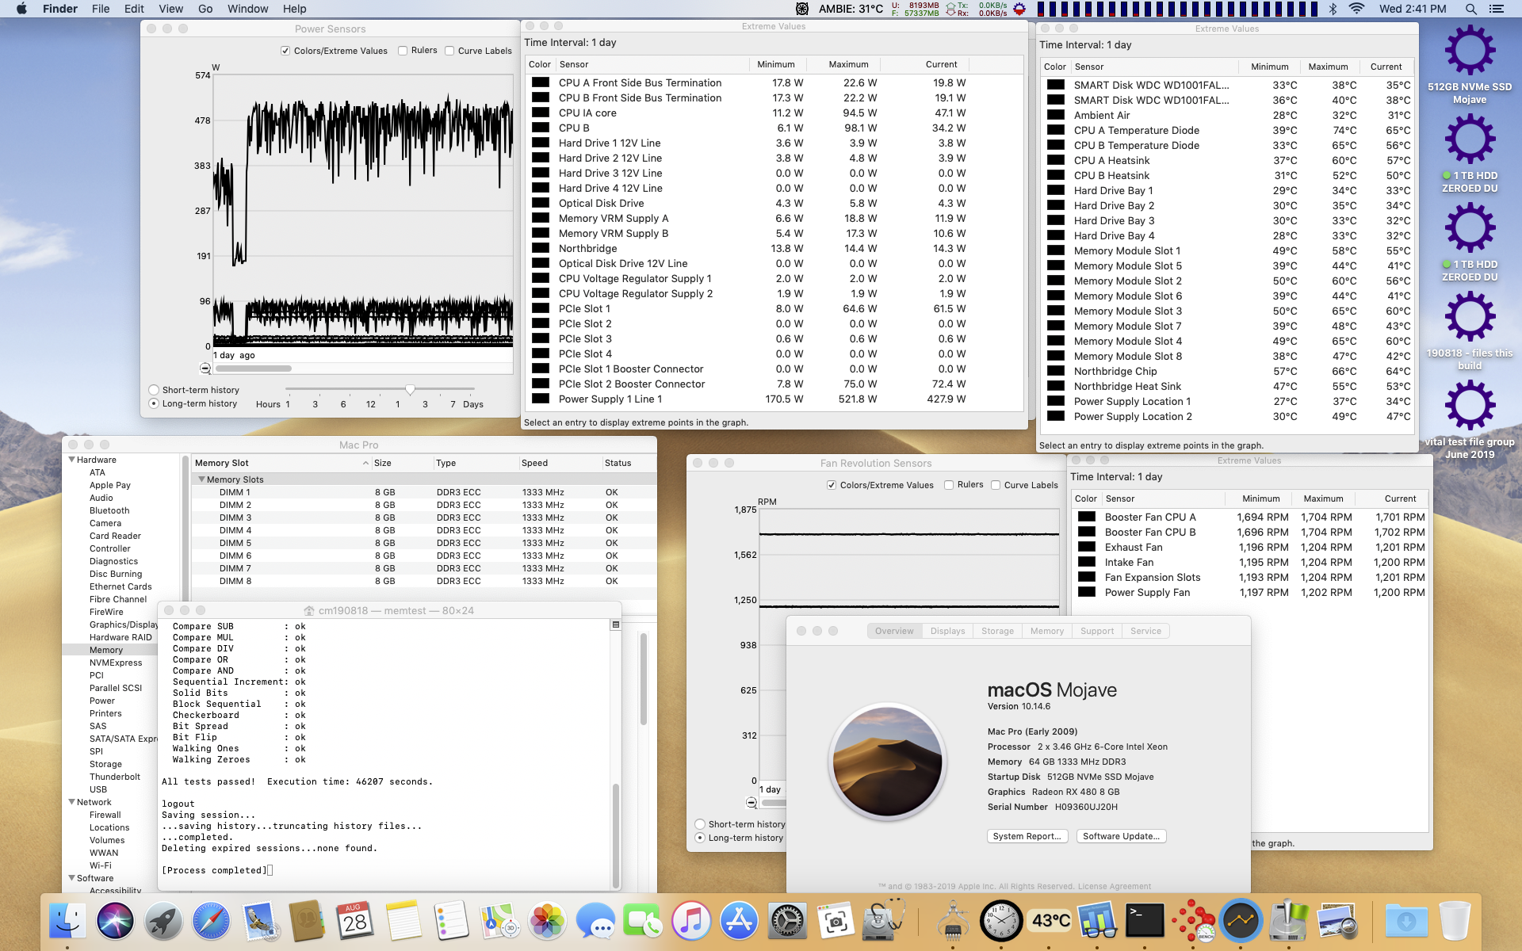Select the PCIe Slot 1 sensor row
Image resolution: width=1522 pixels, height=951 pixels.
(x=584, y=308)
